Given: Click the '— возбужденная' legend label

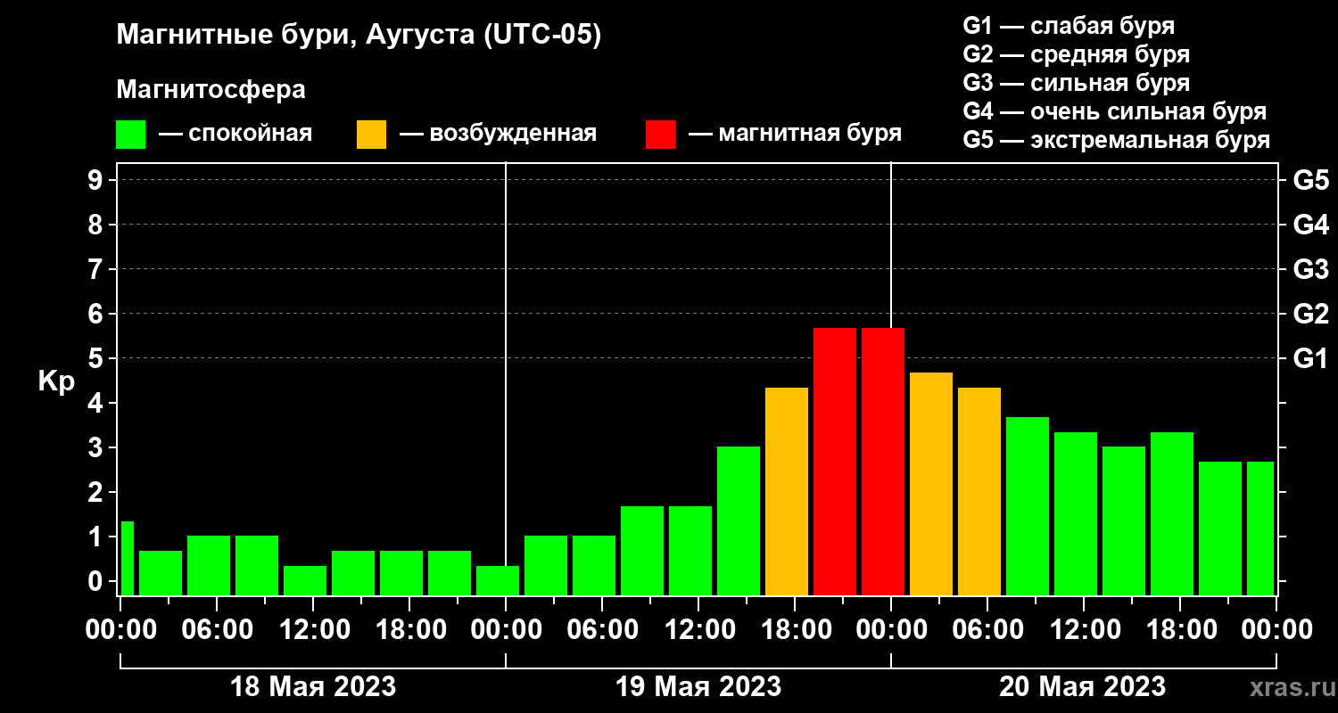Looking at the screenshot, I should (x=498, y=134).
